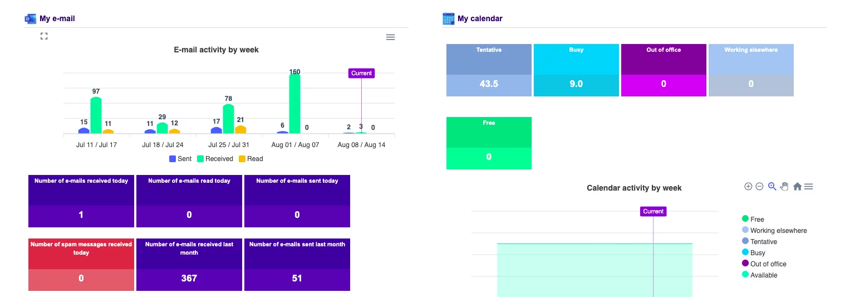Hide the Free series in calendar legend
Image resolution: width=850 pixels, height=297 pixels.
point(753,219)
